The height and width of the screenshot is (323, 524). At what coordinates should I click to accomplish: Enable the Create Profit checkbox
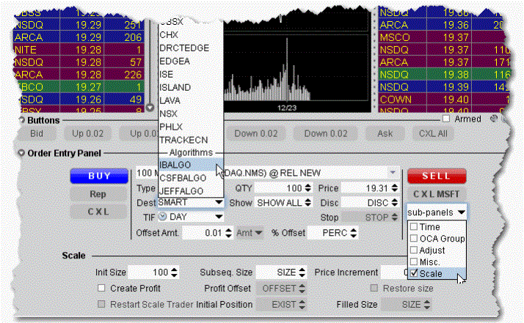point(102,287)
